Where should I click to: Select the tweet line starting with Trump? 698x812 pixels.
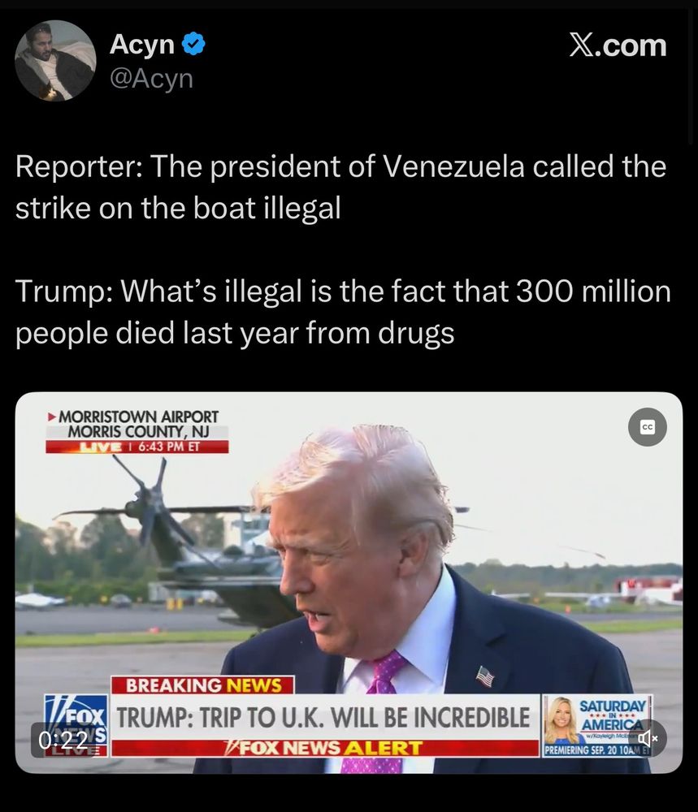pyautogui.click(x=343, y=312)
